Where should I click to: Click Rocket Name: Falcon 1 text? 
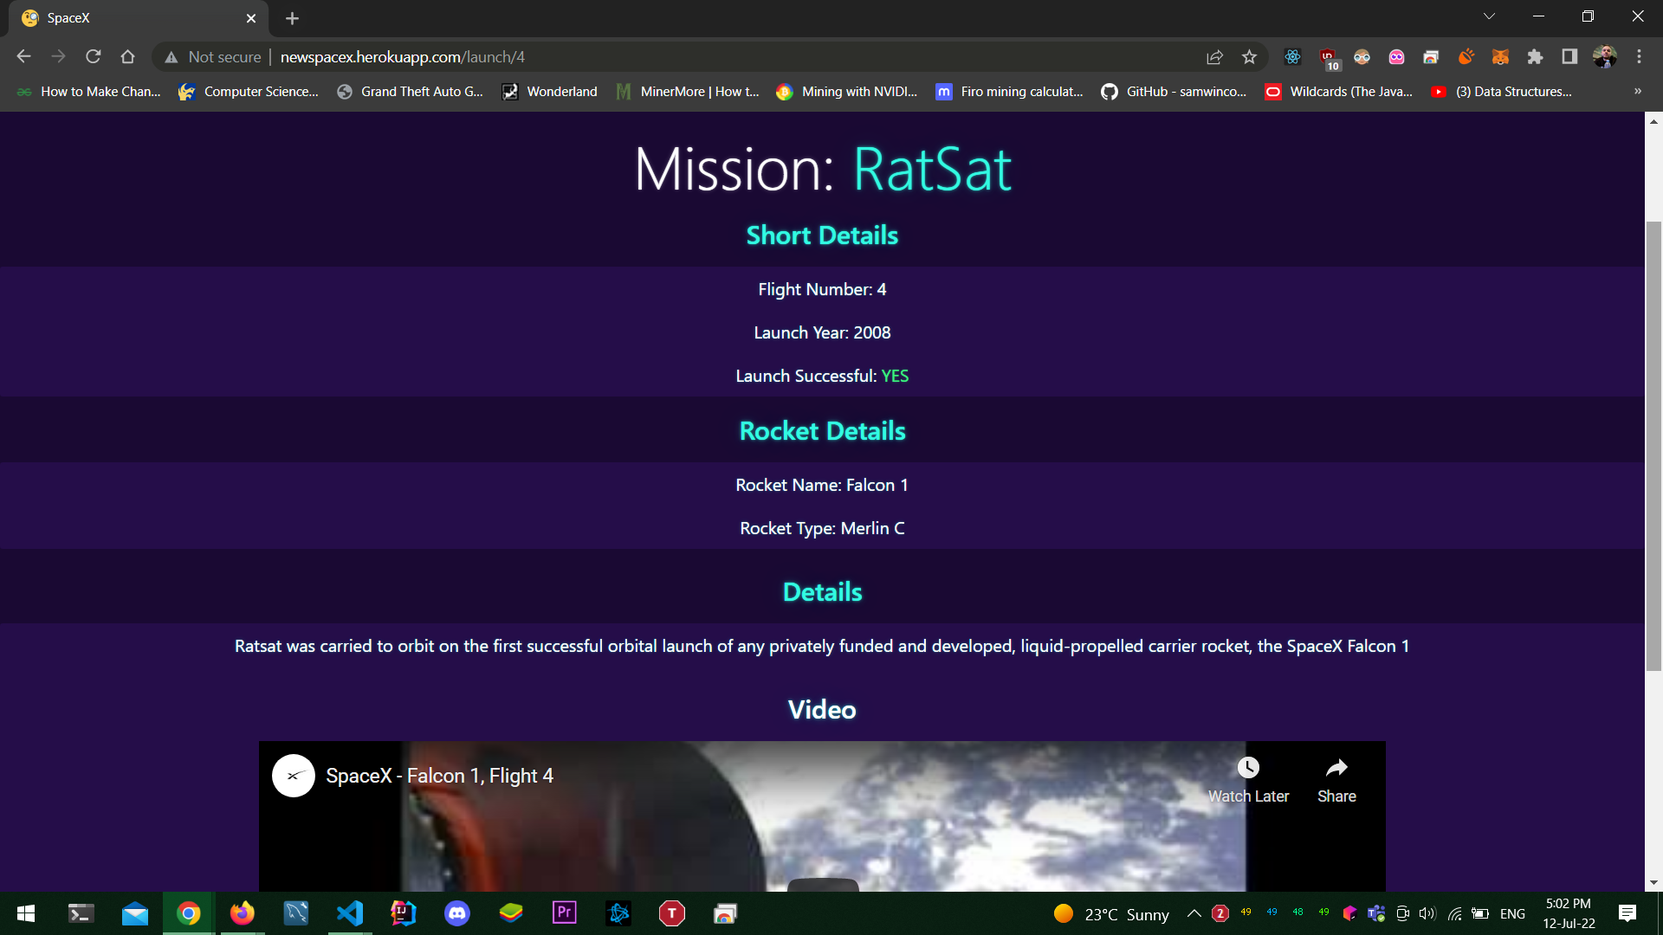coord(822,485)
